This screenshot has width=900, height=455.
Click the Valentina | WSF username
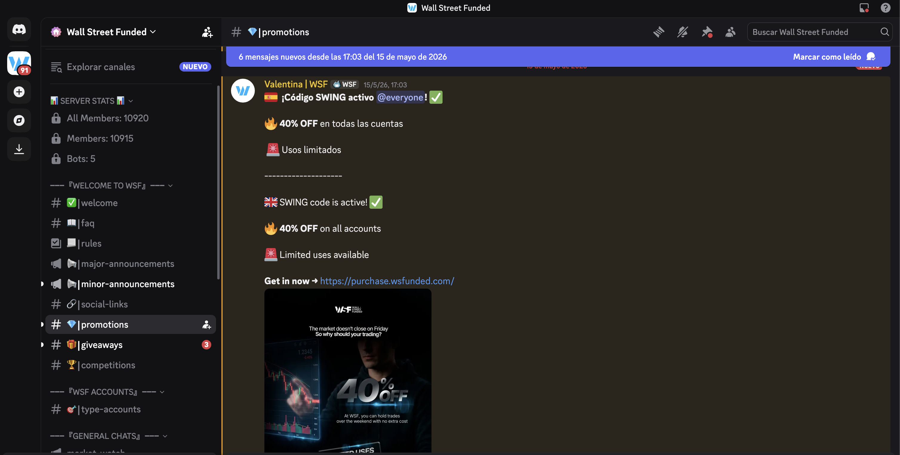296,84
